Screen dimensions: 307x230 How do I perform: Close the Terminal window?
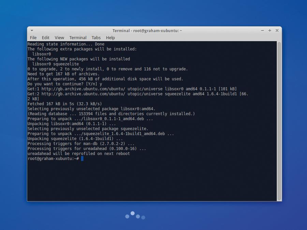[x=277, y=31]
